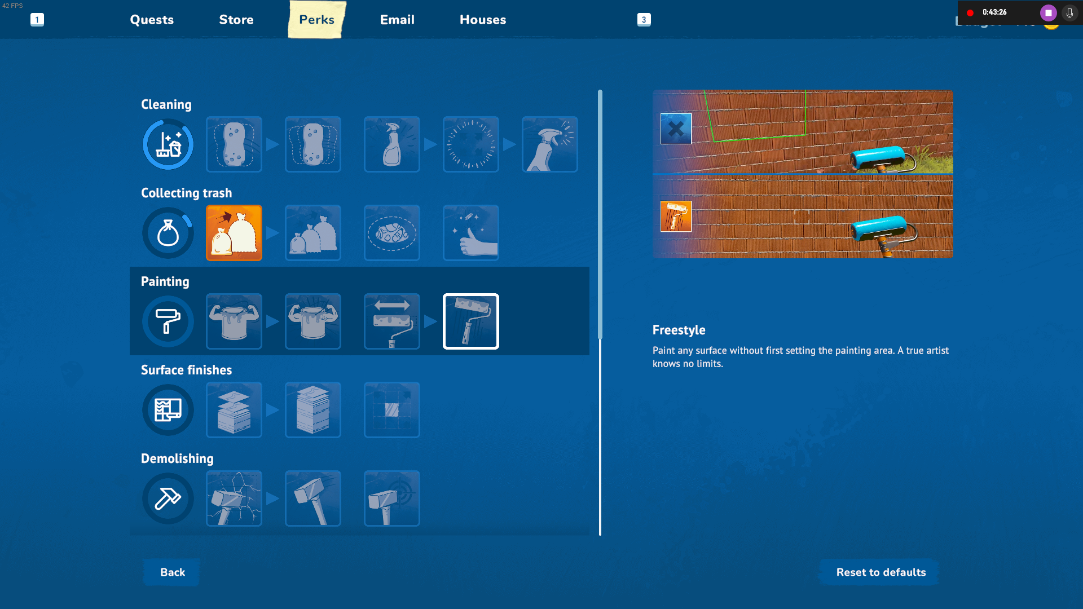Click the Freestyle preview image
The height and width of the screenshot is (609, 1083).
[x=803, y=174]
